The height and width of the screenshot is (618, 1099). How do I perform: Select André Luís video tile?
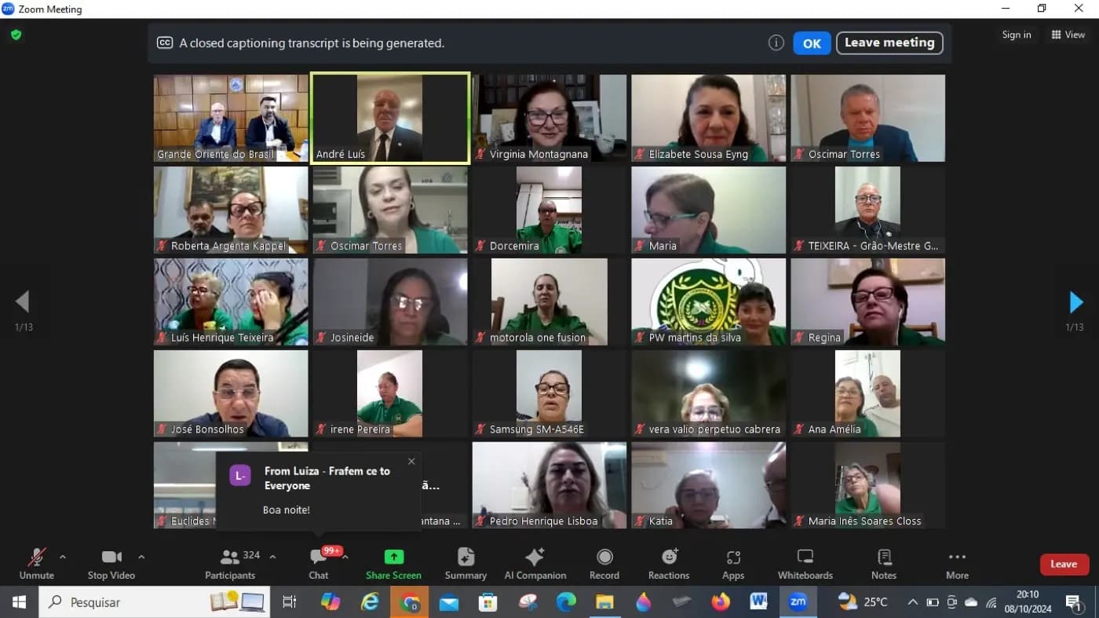pos(390,118)
